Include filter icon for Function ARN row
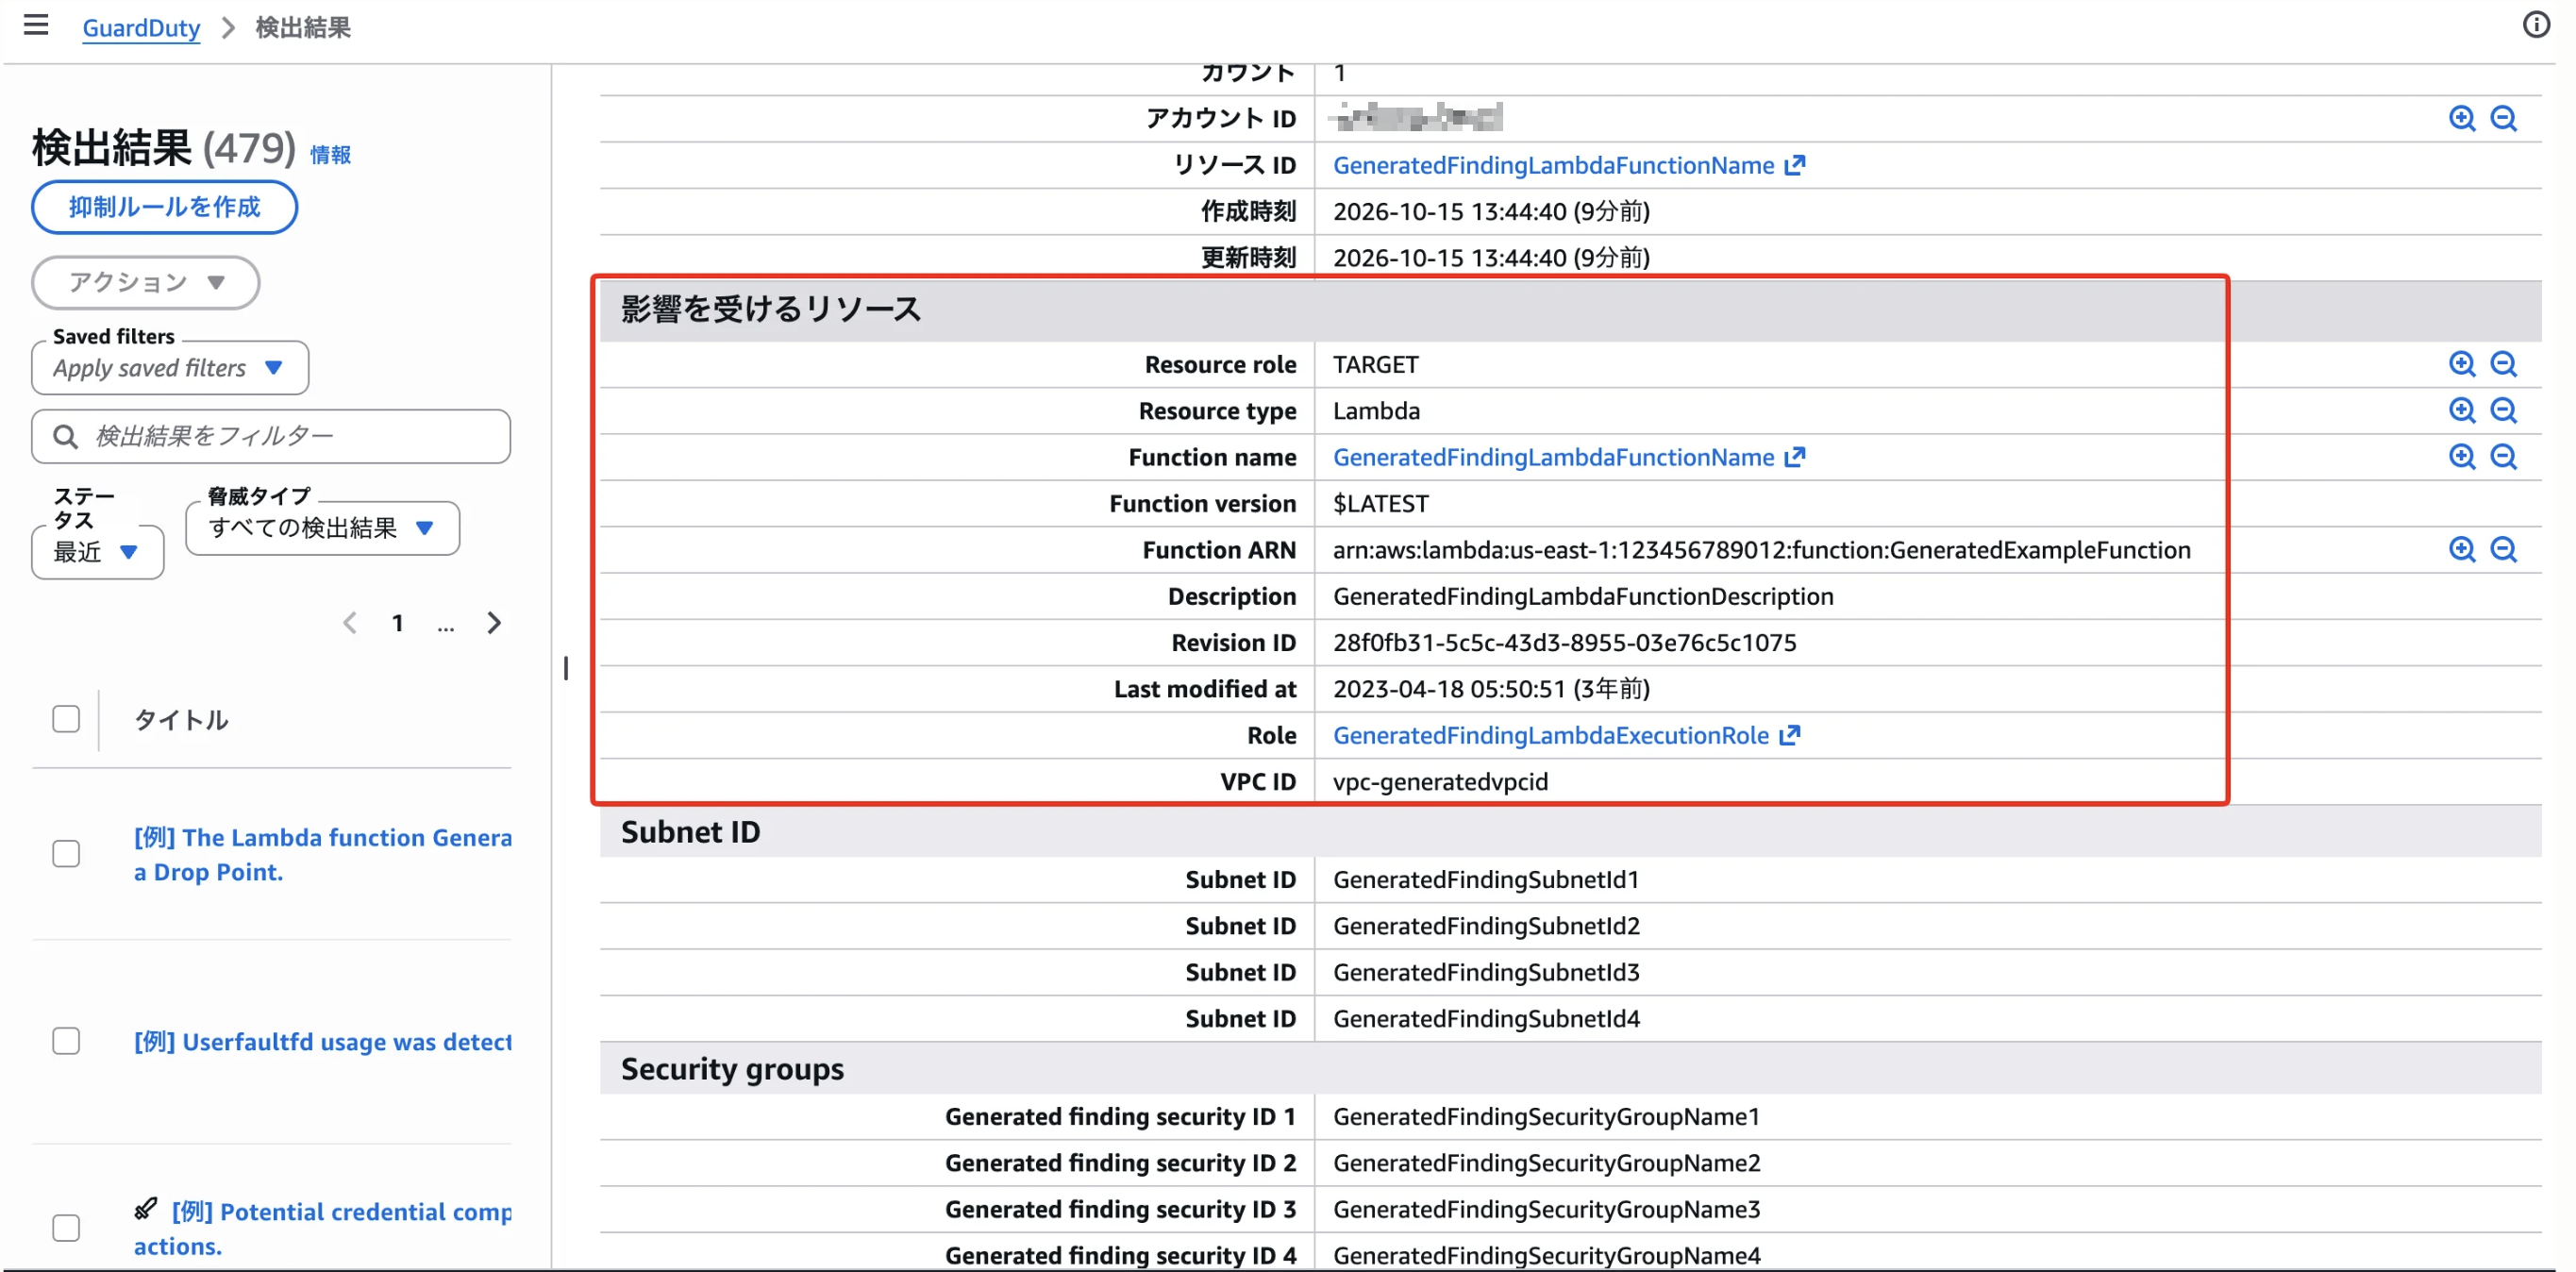The height and width of the screenshot is (1272, 2576). [x=2461, y=549]
